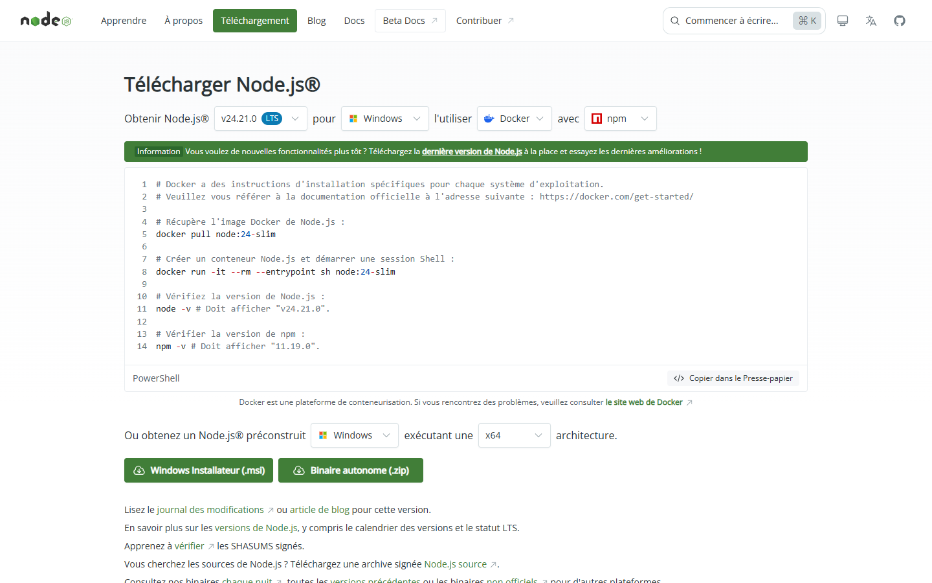Viewport: 932px width, 583px height.
Task: Click the 'Commencer à écrire...' search field
Action: 744,21
